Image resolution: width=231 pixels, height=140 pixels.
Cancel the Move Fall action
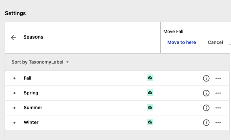pyautogui.click(x=215, y=42)
